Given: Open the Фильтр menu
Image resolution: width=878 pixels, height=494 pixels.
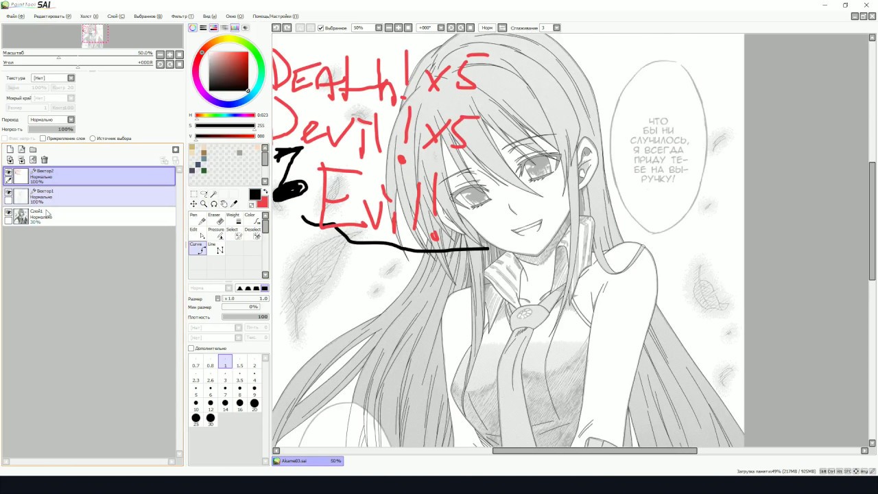Looking at the screenshot, I should [x=182, y=16].
